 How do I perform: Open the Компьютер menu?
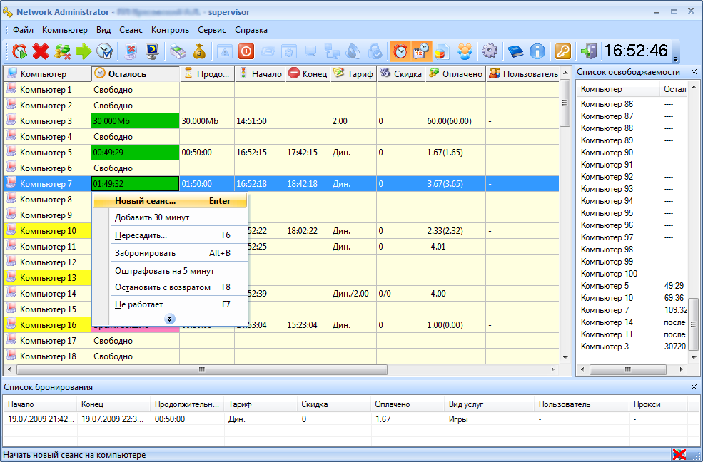point(64,30)
